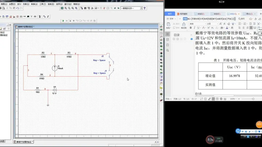Switch to the 首页 home tab in WPS
The height and width of the screenshot is (147, 262).
point(170,14)
